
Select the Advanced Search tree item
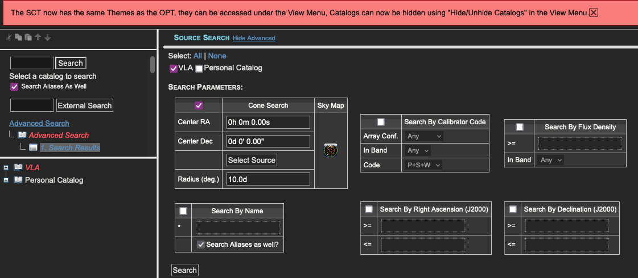click(x=59, y=135)
